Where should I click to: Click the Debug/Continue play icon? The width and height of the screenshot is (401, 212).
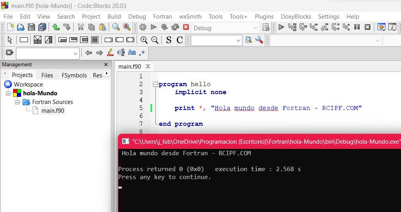(281, 27)
